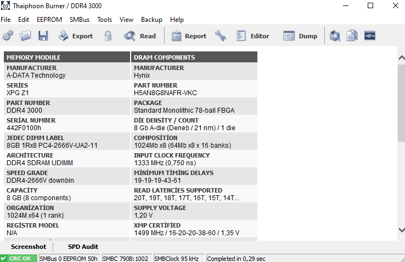Click the scrollbar down arrow
This screenshot has height=262, width=405.
[x=401, y=230]
